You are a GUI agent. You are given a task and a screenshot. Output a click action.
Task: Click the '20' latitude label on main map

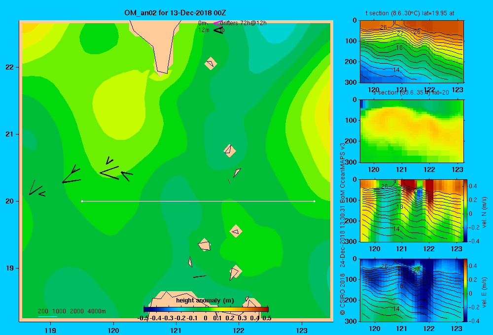tap(10, 201)
